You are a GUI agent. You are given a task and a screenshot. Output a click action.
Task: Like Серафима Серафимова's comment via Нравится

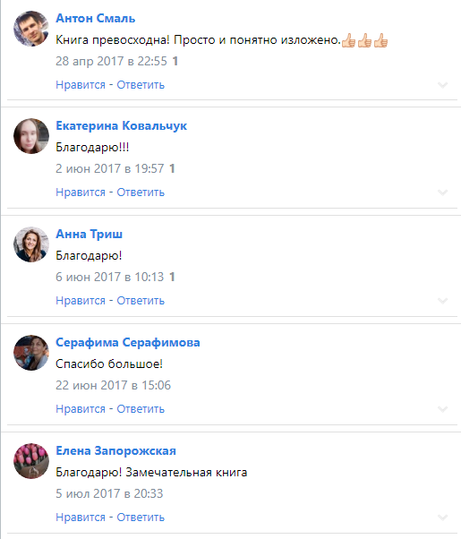pyautogui.click(x=81, y=409)
